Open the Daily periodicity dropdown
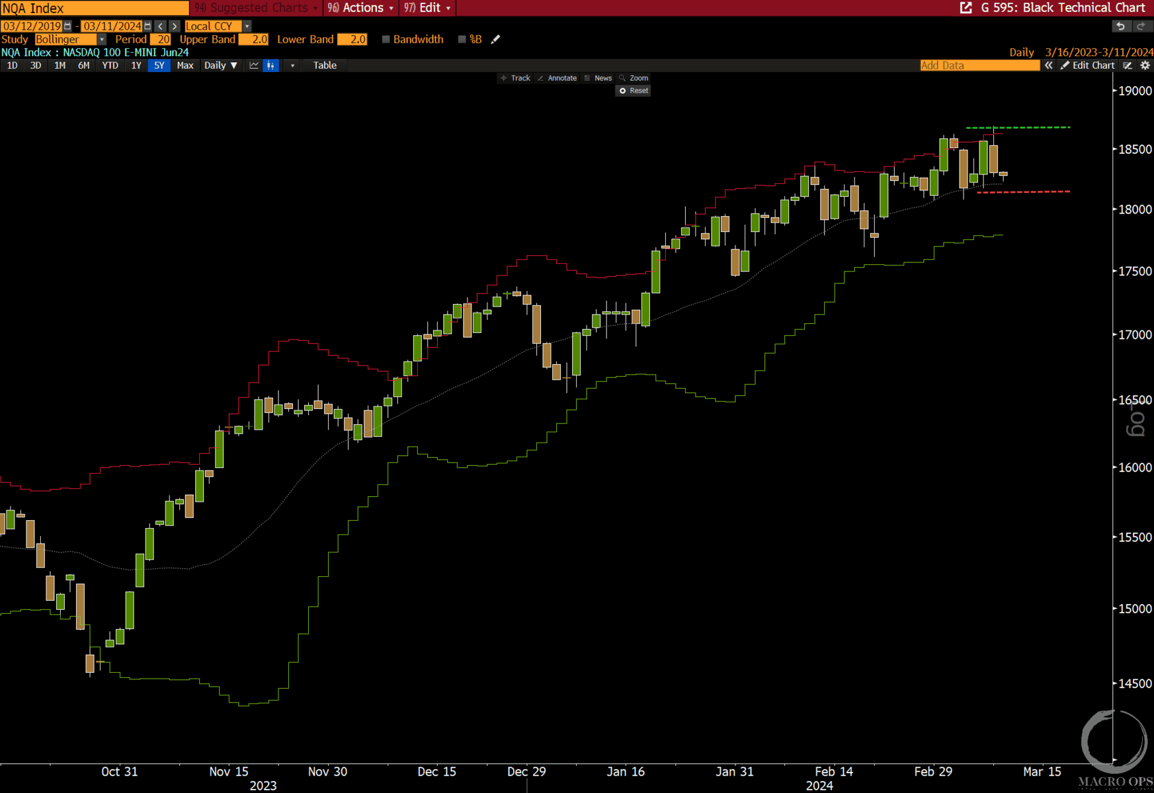 220,65
